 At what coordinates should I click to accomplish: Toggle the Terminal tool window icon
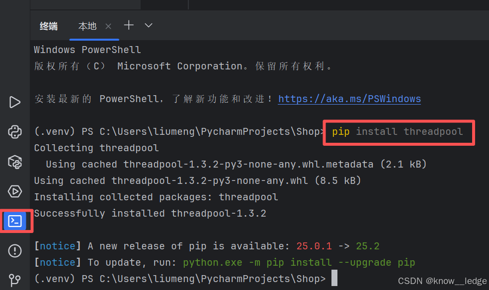tap(14, 221)
